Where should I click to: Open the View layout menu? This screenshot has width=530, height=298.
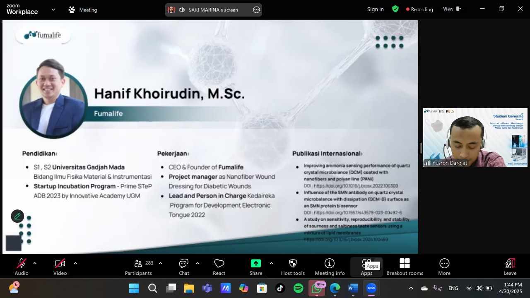(452, 9)
